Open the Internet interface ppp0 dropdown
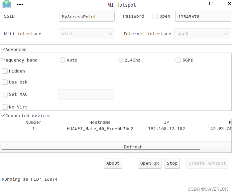This screenshot has height=194, width=233. tap(203, 34)
